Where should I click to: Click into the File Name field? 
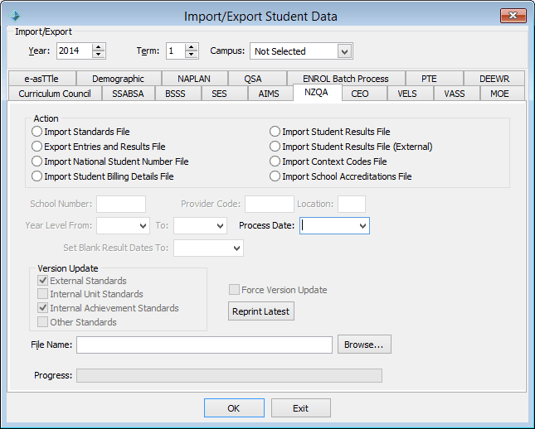[x=204, y=345]
